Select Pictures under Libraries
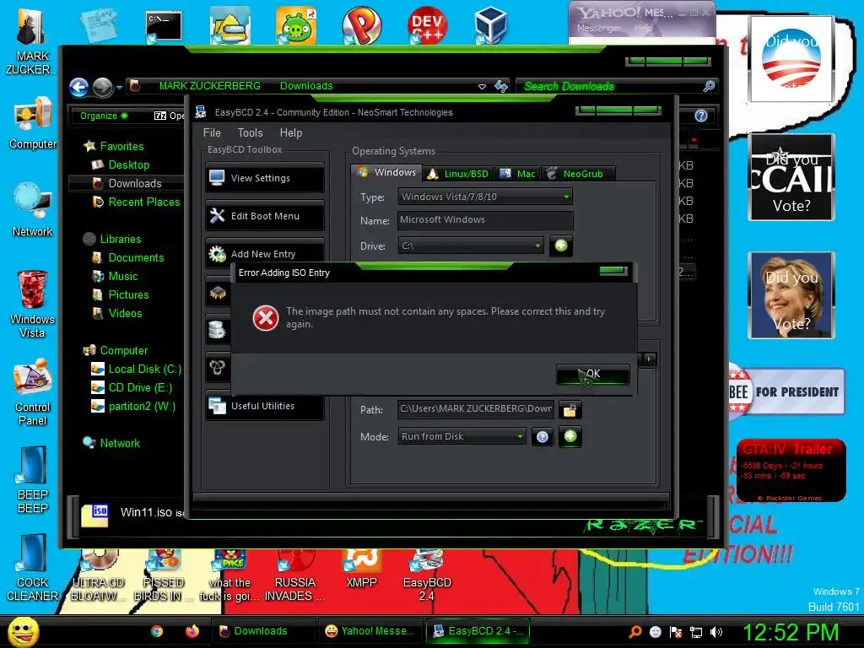This screenshot has height=648, width=864. pyautogui.click(x=128, y=294)
